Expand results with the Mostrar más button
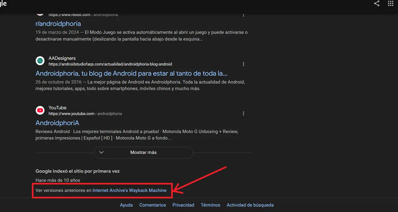The height and width of the screenshot is (212, 398). 143,152
